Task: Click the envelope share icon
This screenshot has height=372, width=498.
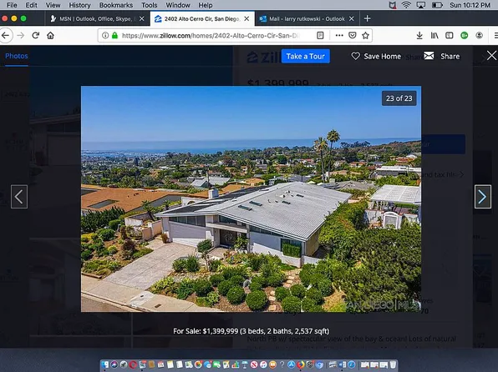Action: (429, 56)
